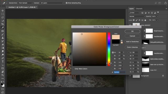Switch to the Layers tab

[131, 9]
